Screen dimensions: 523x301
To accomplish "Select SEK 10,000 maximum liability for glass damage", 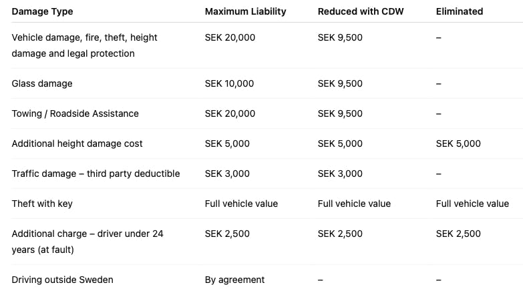I will (x=230, y=83).
